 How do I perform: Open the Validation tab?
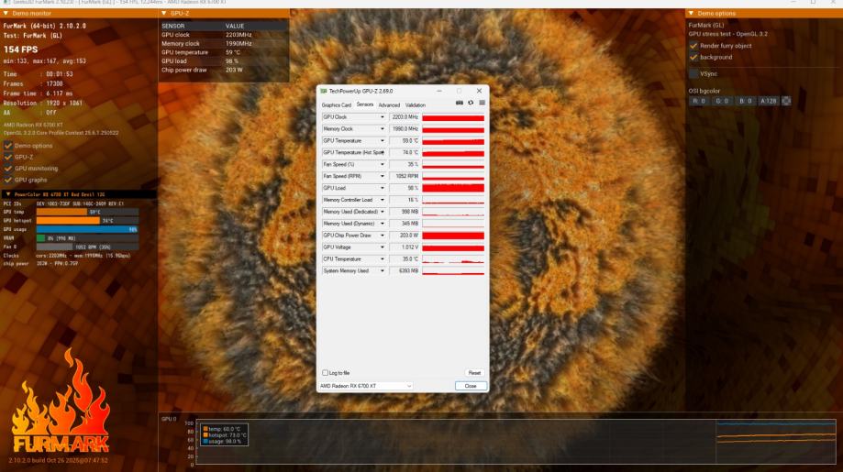click(x=415, y=105)
